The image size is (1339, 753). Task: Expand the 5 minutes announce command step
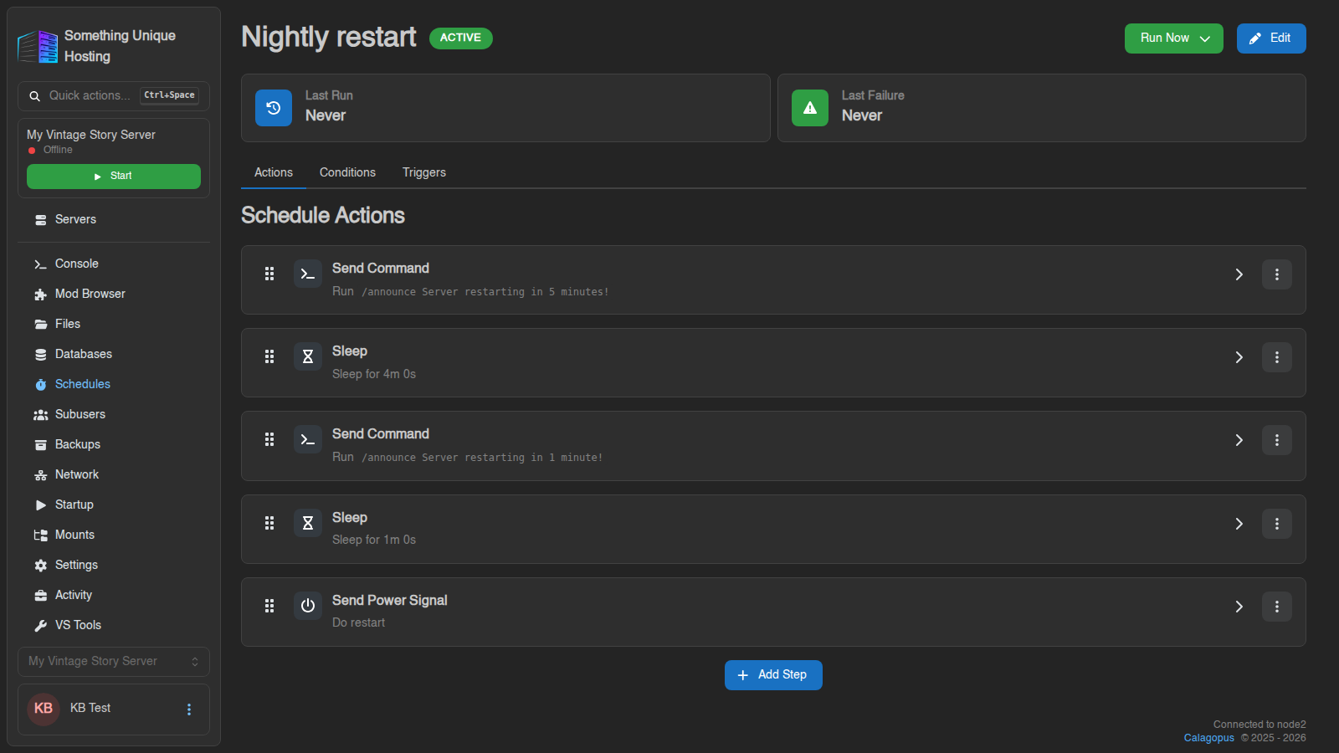point(1239,274)
